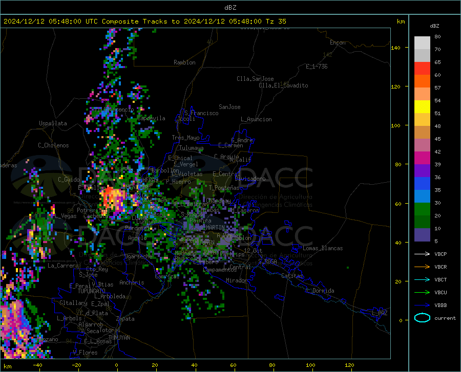Click the 'L_Dormida' place label
This screenshot has height=372, width=461.
pyautogui.click(x=320, y=291)
